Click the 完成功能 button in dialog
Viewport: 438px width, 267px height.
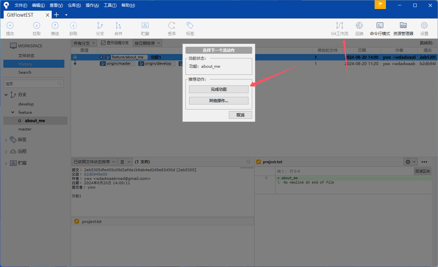coord(219,89)
